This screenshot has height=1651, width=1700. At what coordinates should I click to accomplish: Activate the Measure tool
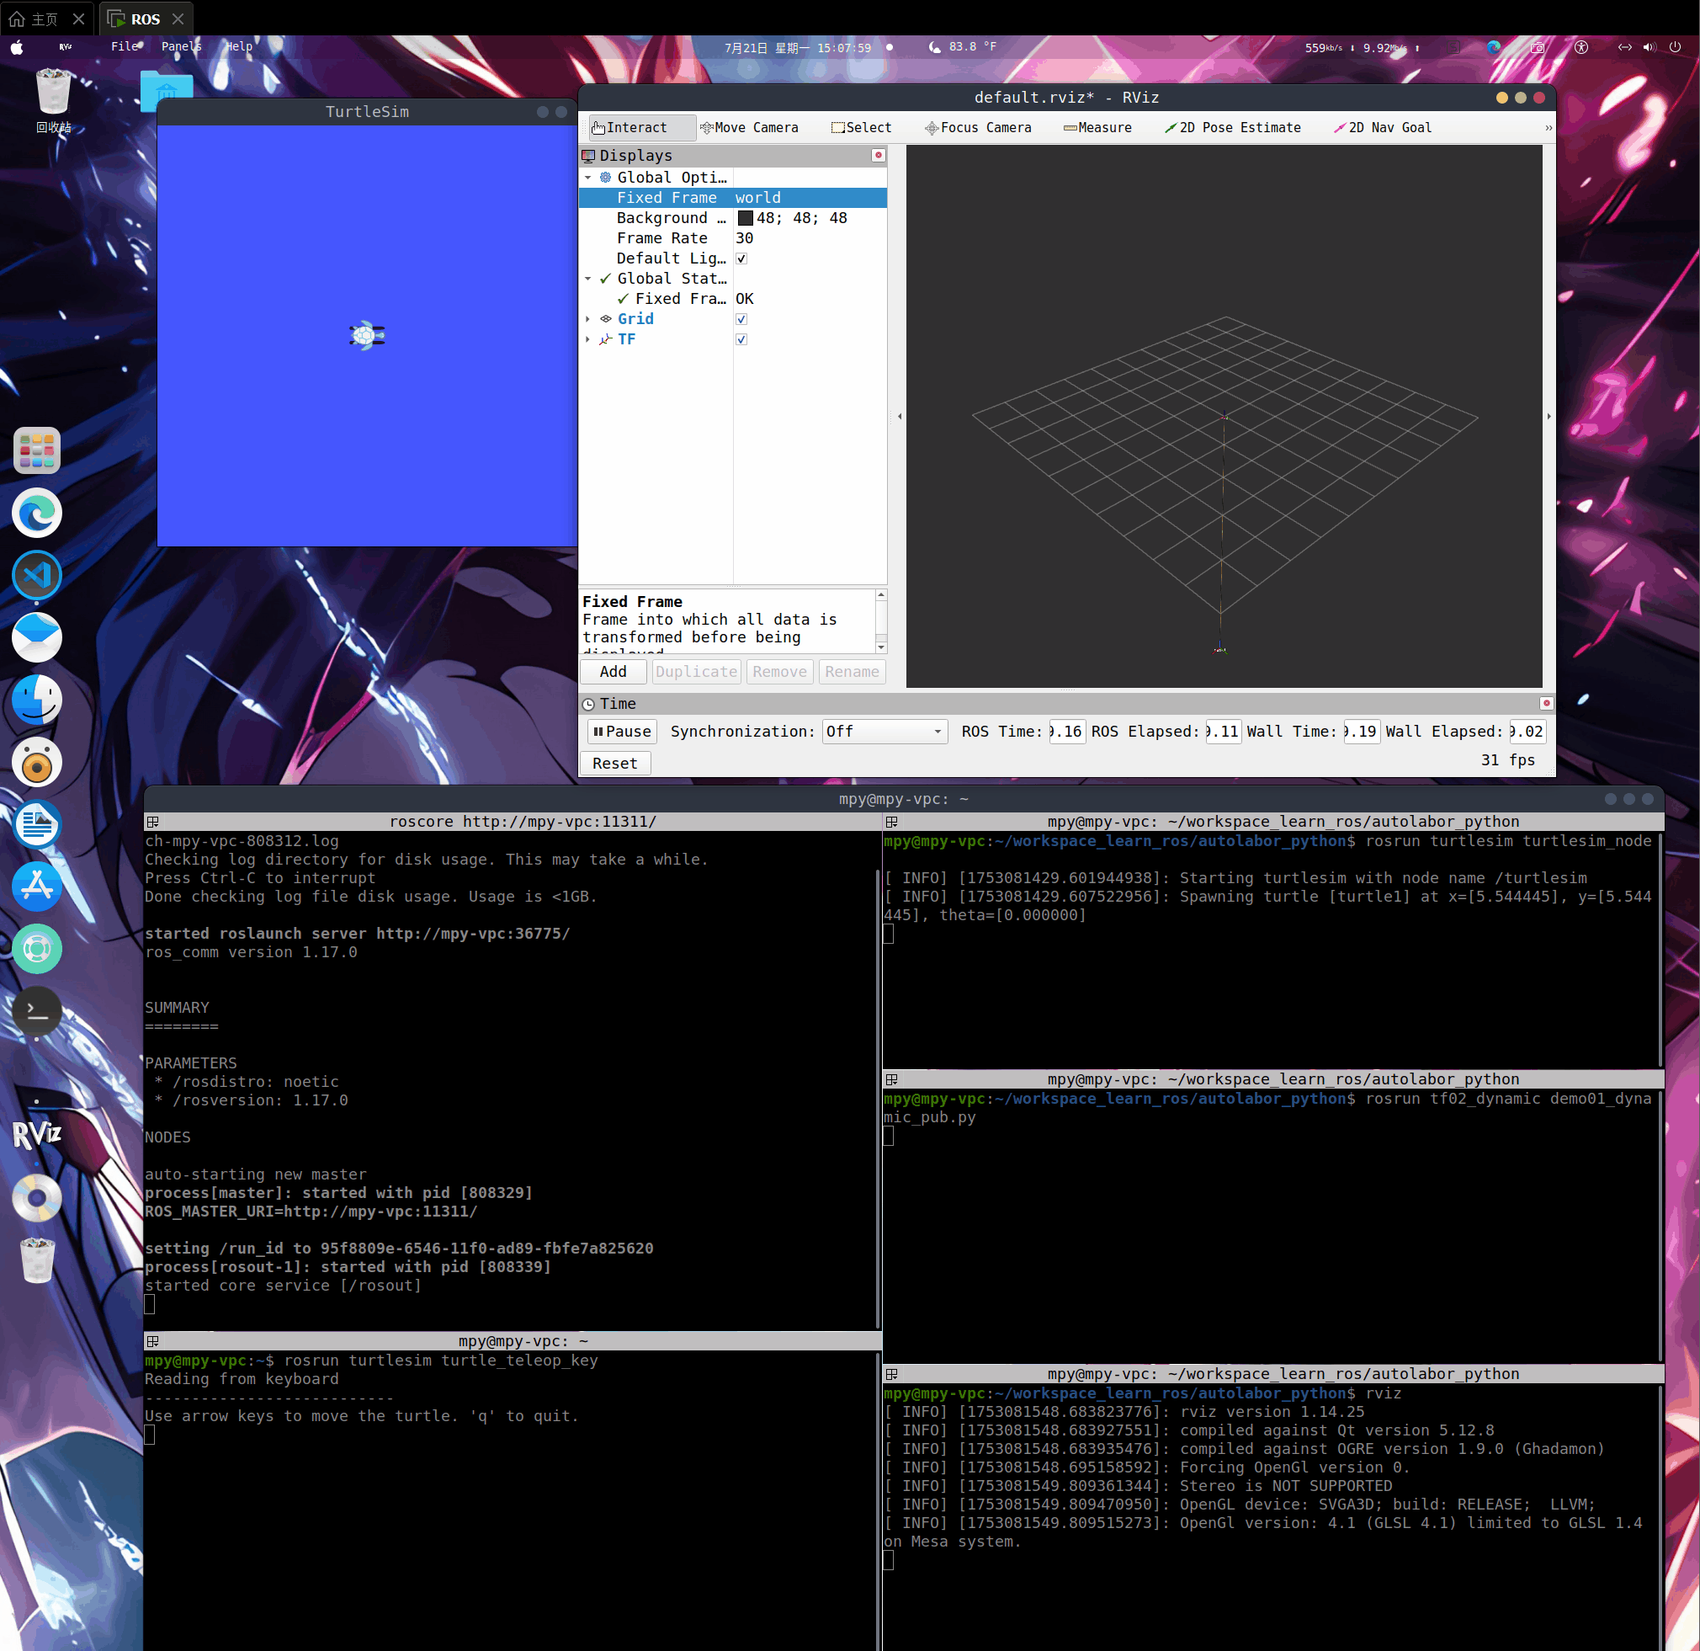[x=1097, y=127]
